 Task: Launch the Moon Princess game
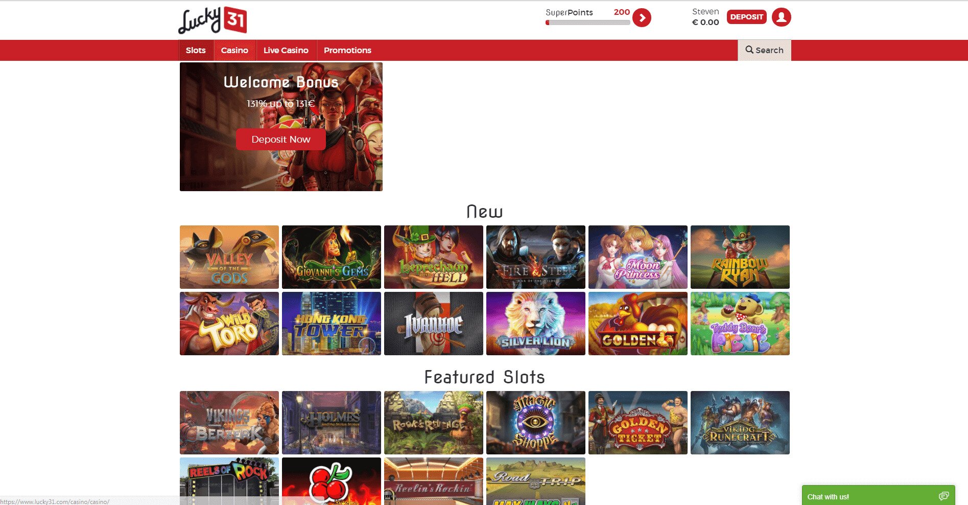[x=638, y=257]
